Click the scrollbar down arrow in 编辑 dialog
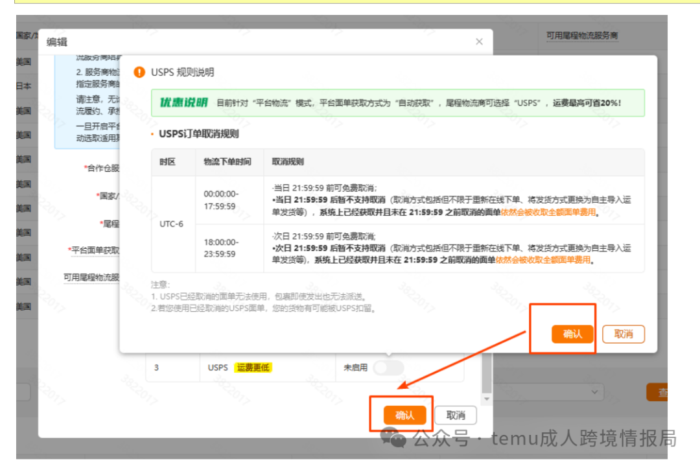This screenshot has height=466, width=700. click(x=487, y=399)
